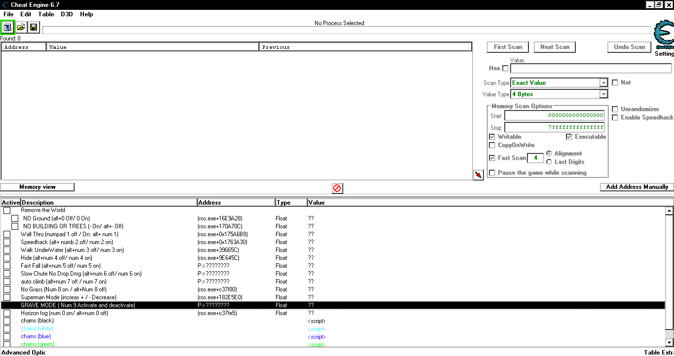Viewport: 674px width, 356px height.
Task: Enable the Hex checkbox
Action: pos(505,69)
